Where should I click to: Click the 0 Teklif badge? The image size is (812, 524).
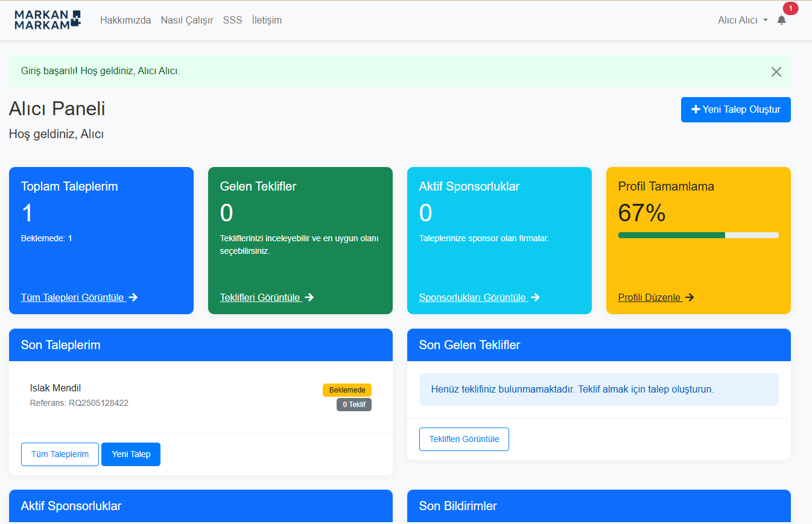[354, 405]
